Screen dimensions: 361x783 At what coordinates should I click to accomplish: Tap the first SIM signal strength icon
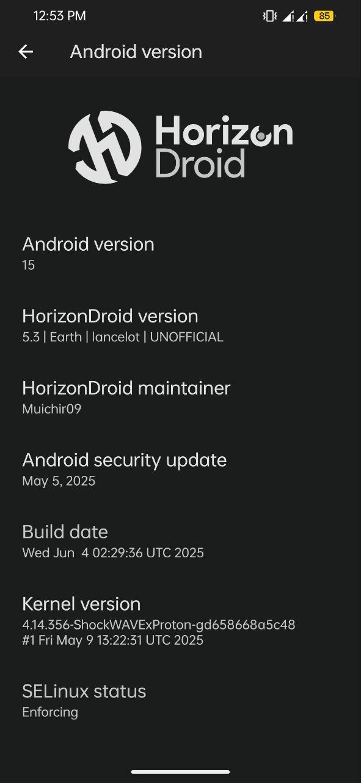coord(288,17)
